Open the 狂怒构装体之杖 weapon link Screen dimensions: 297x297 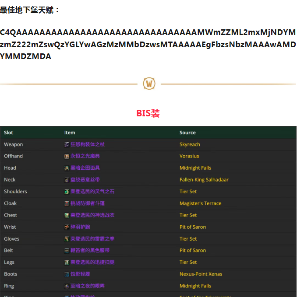click(88, 144)
